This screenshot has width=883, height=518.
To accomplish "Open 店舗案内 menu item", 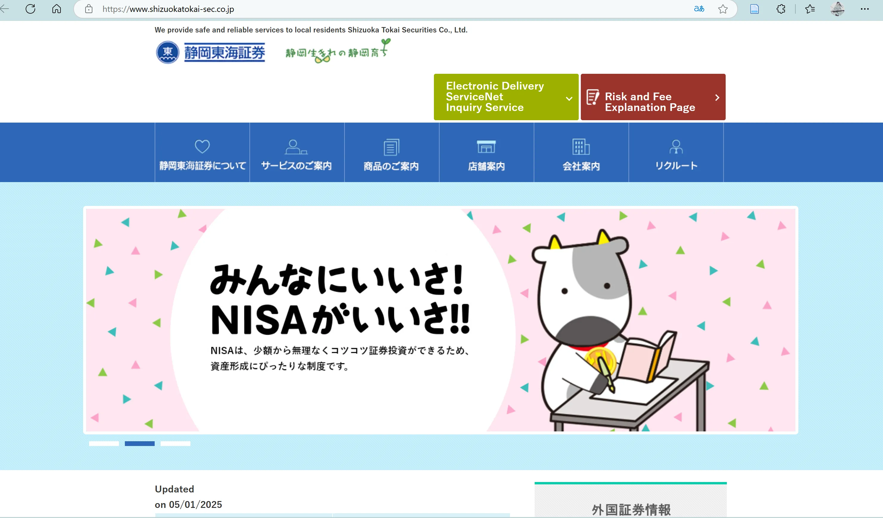I will [x=486, y=152].
